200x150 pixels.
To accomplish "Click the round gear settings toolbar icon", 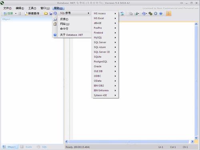I will click(x=156, y=14).
